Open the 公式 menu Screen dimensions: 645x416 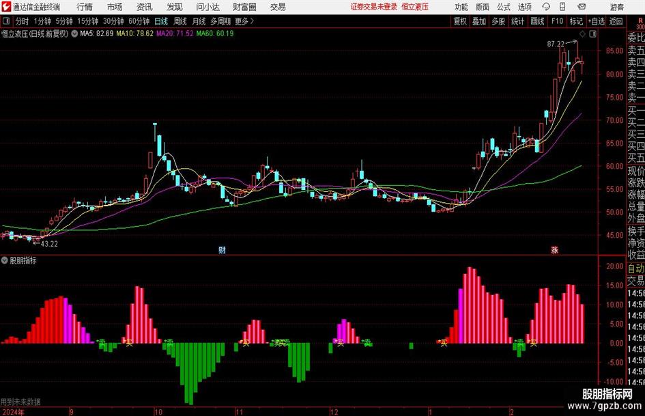click(504, 7)
